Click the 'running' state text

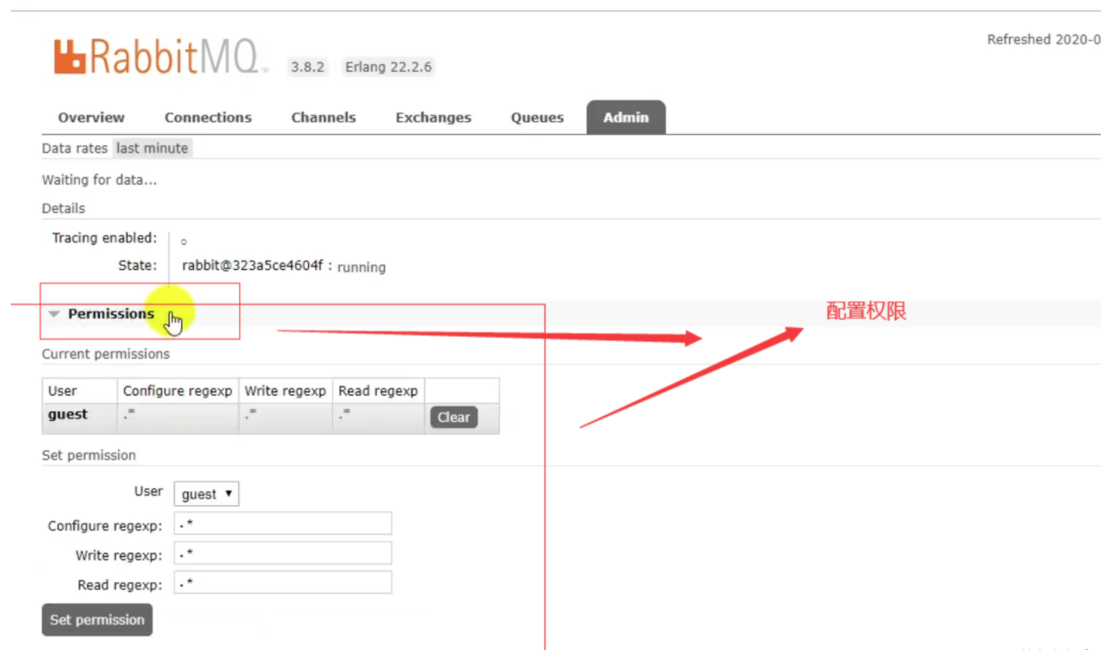pos(361,268)
